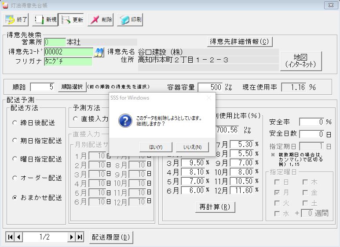340x247 pixels.
Task: Cancel deletion with いいえ(N) button
Action: click(192, 147)
